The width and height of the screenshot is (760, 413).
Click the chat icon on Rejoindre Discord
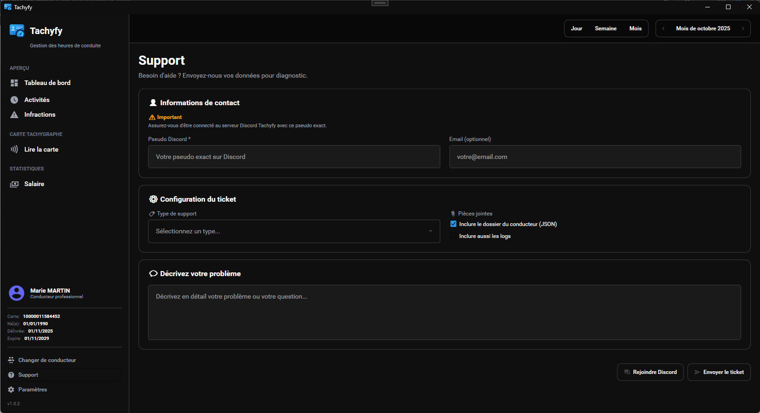pyautogui.click(x=627, y=372)
